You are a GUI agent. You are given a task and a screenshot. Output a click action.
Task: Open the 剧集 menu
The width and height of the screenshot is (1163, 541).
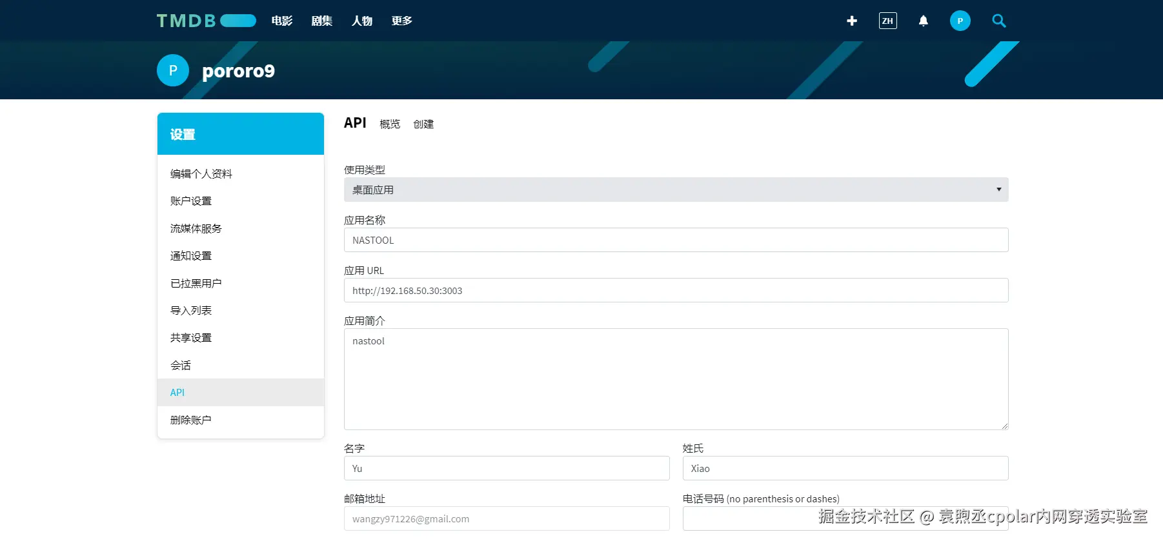(x=322, y=21)
